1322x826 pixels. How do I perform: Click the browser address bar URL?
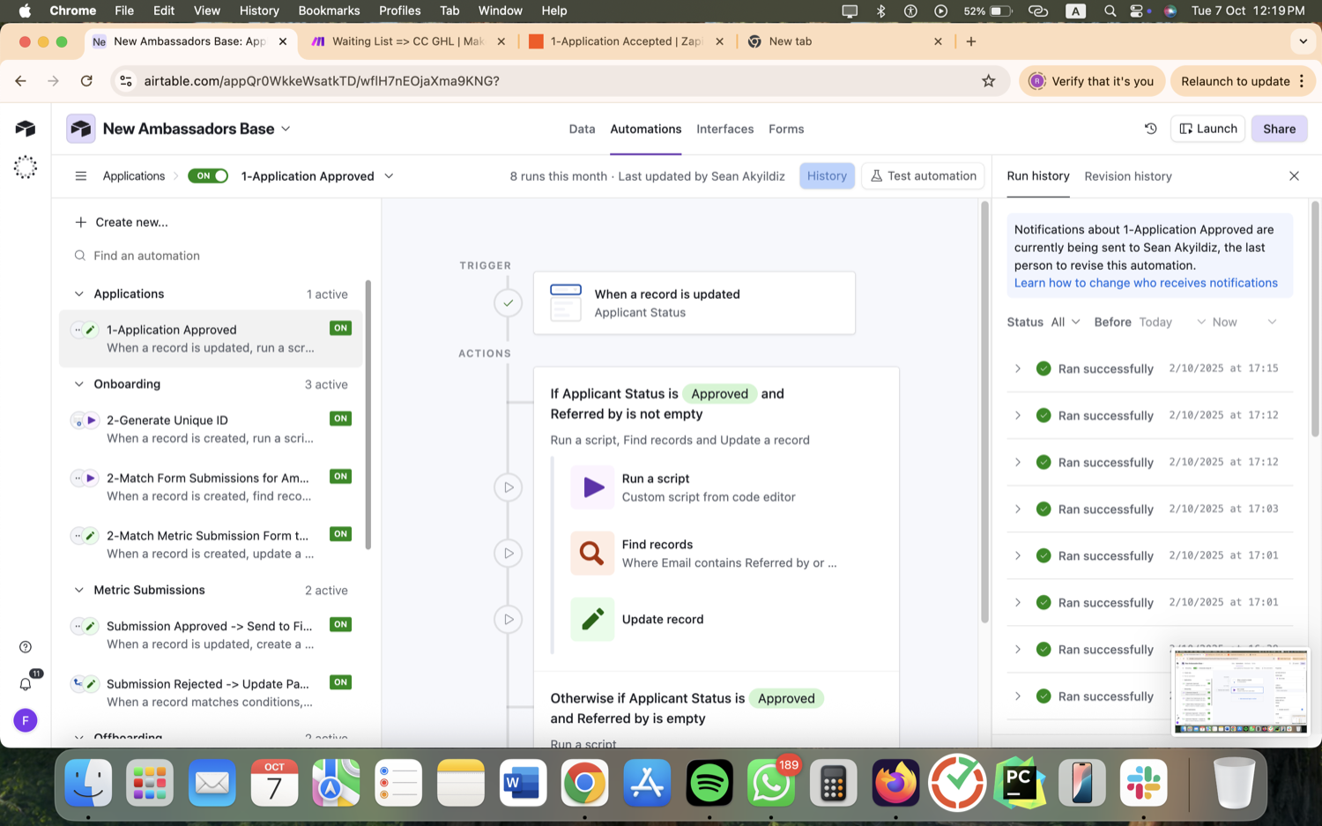click(322, 81)
